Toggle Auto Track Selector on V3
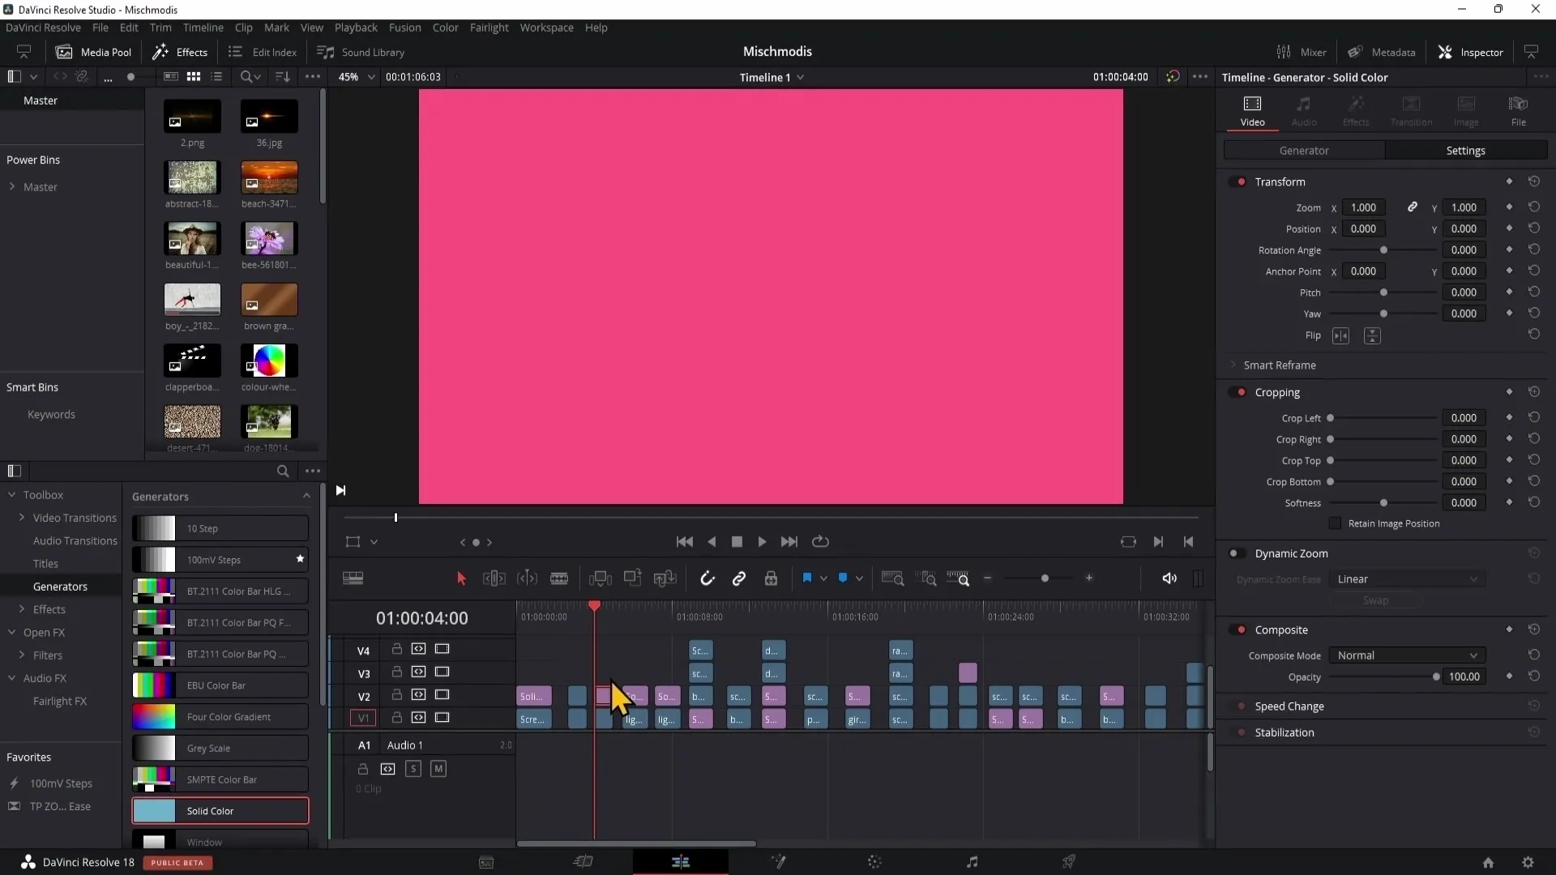 pos(418,672)
